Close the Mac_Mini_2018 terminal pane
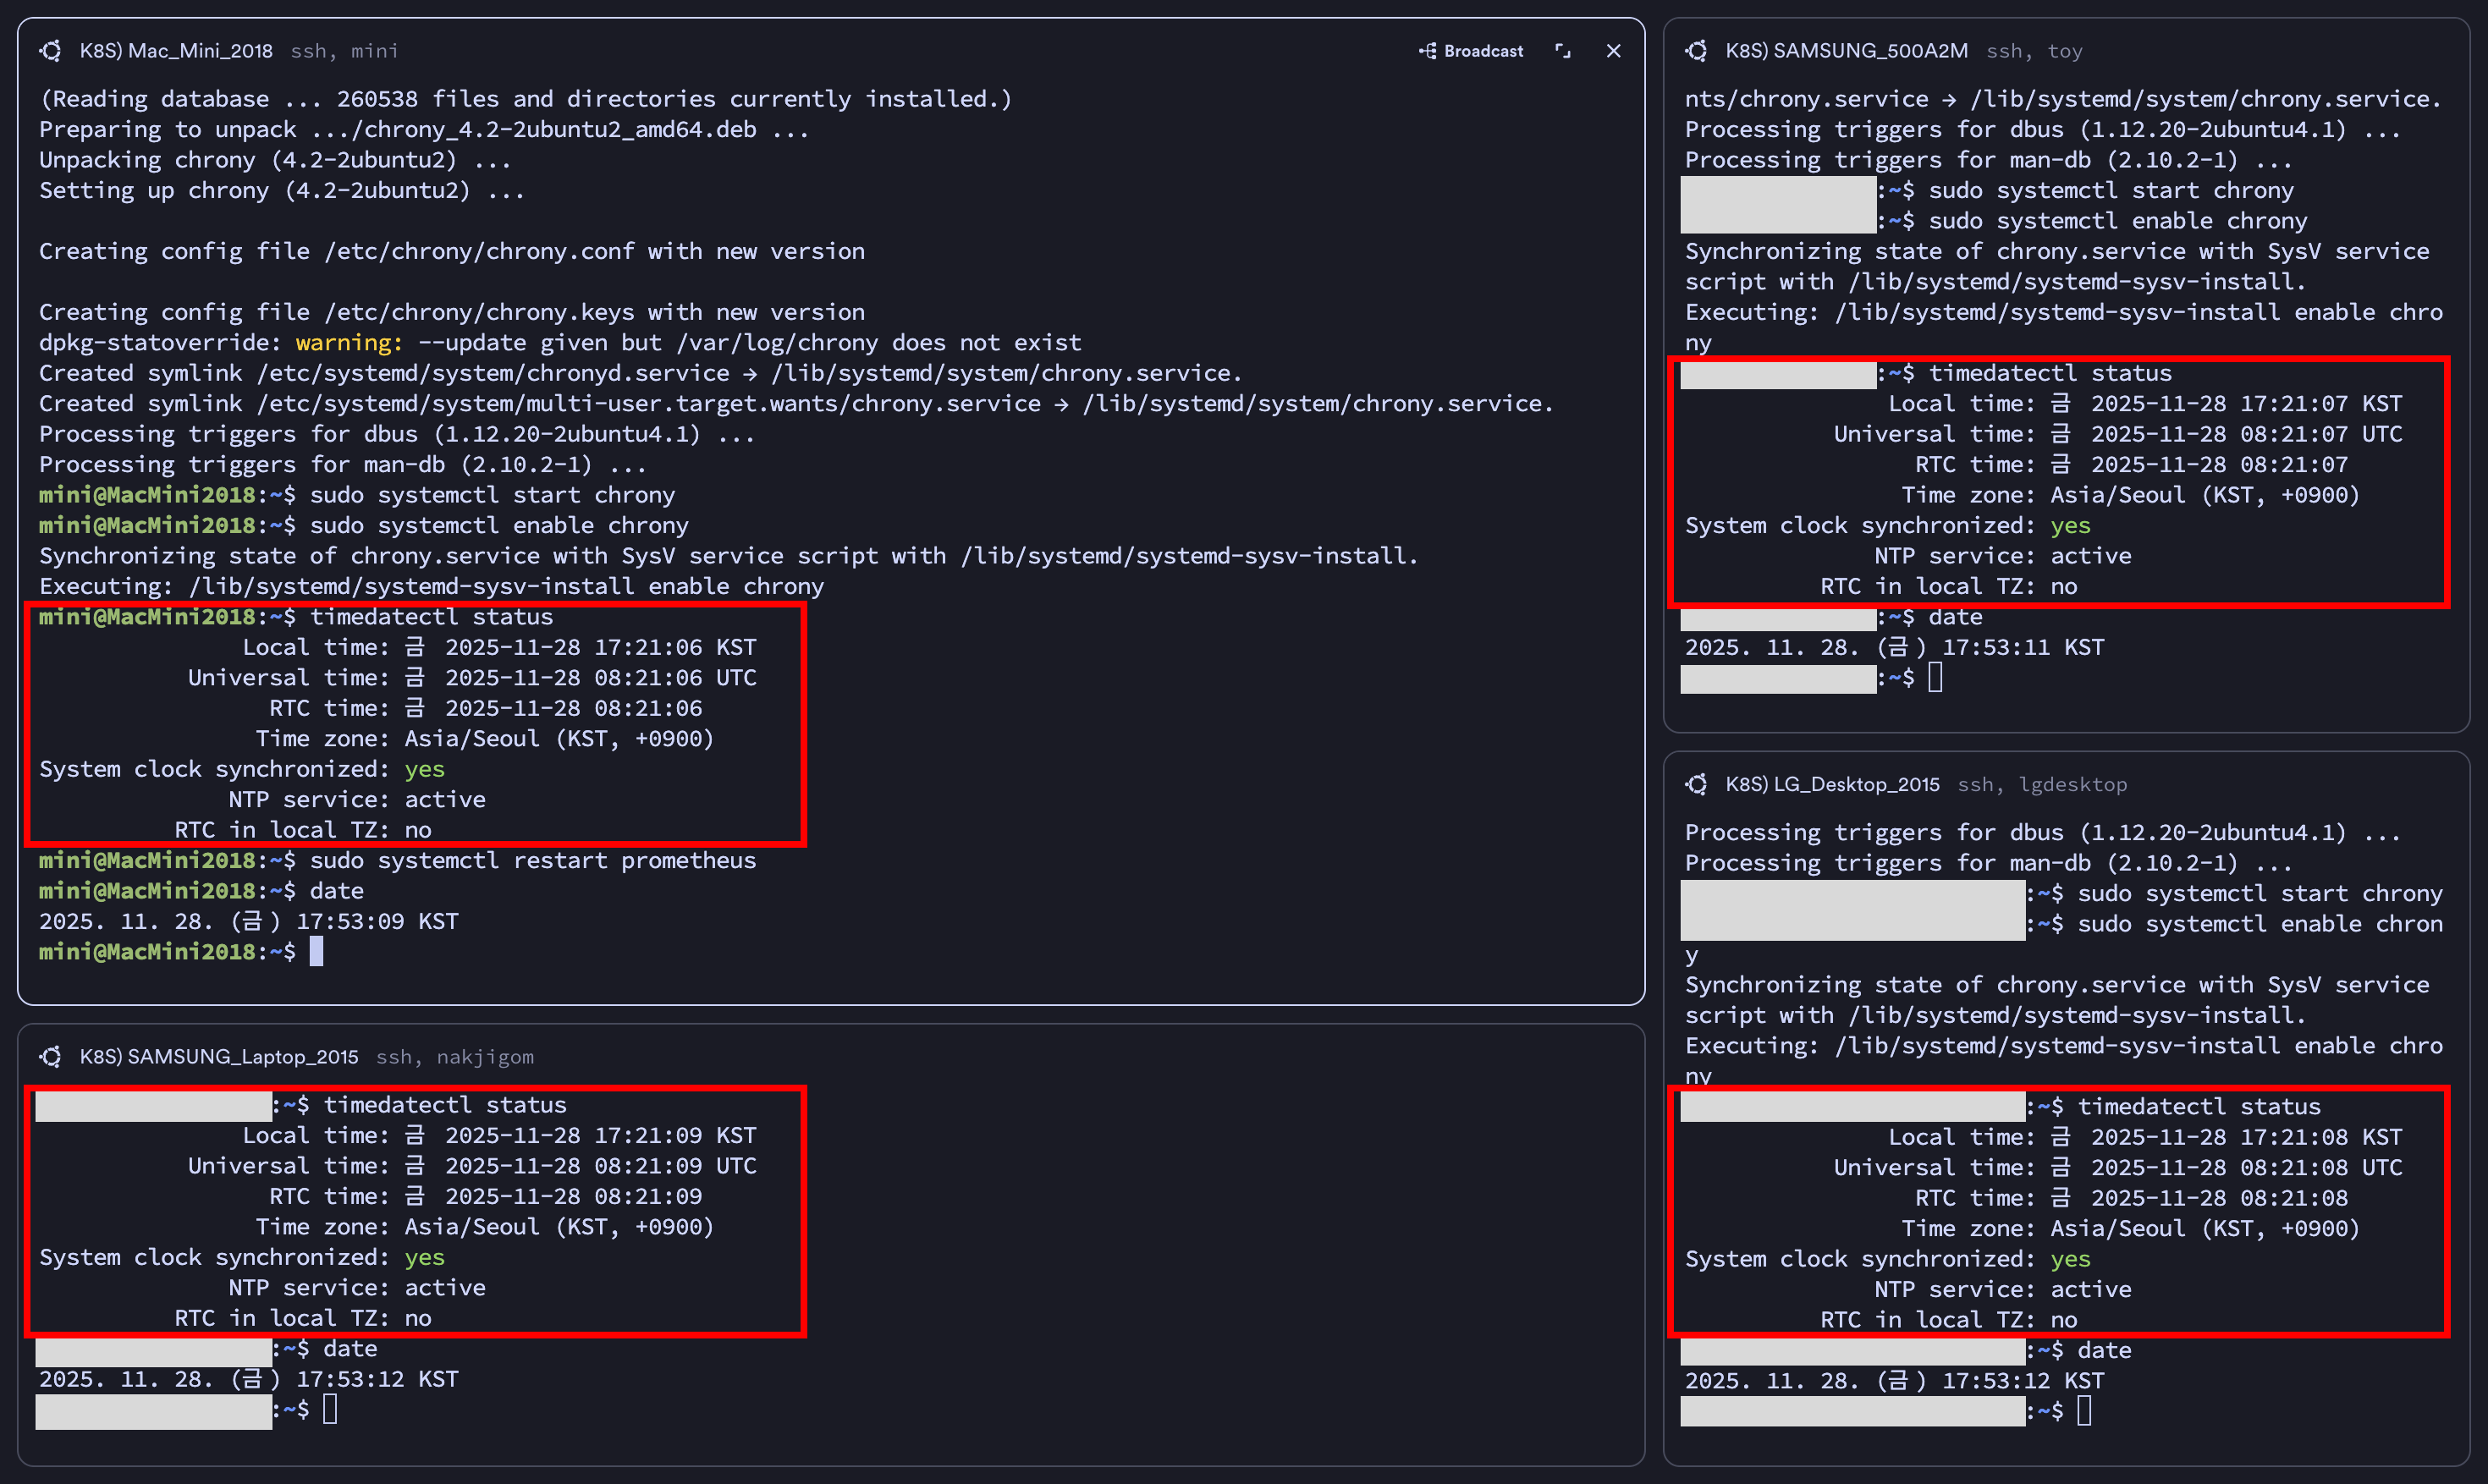Viewport: 2488px width, 1484px height. (1613, 51)
